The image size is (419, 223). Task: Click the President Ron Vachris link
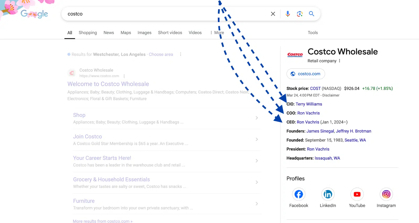pyautogui.click(x=318, y=149)
